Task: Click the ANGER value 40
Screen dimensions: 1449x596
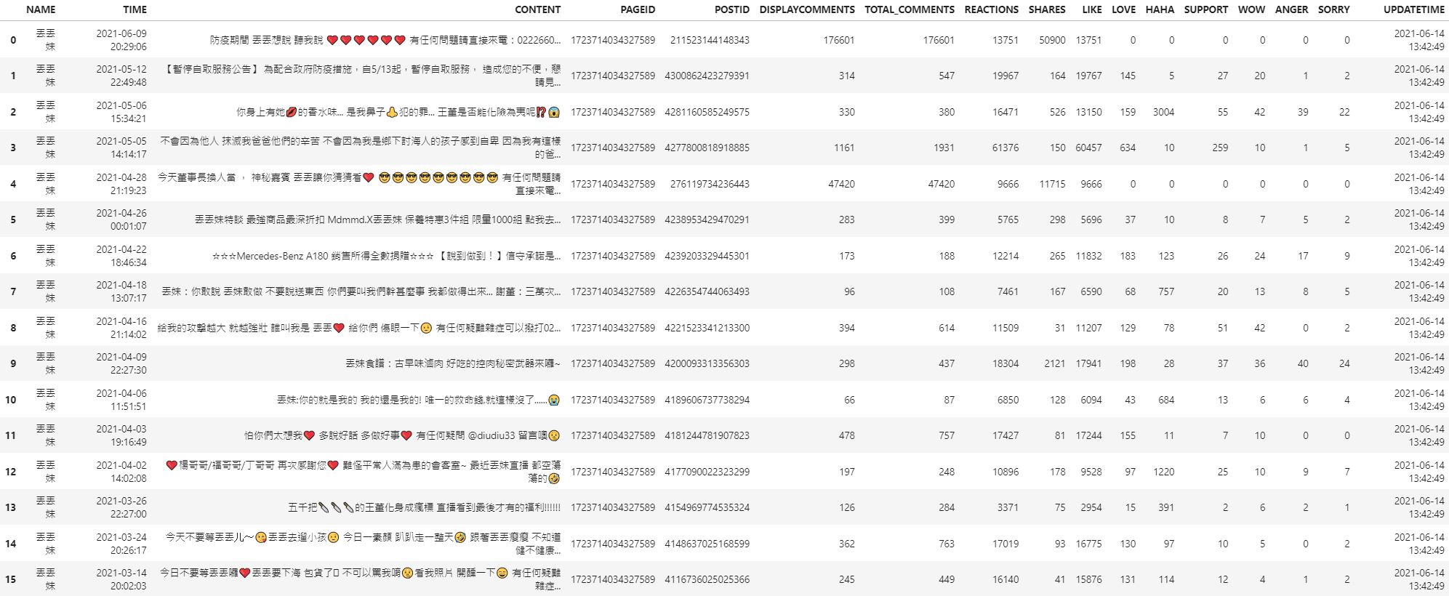Action: pyautogui.click(x=1303, y=363)
